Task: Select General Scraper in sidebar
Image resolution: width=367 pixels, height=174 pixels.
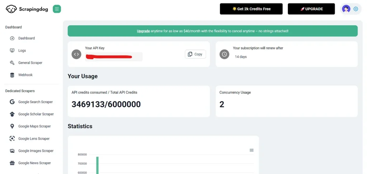Action: click(x=30, y=63)
